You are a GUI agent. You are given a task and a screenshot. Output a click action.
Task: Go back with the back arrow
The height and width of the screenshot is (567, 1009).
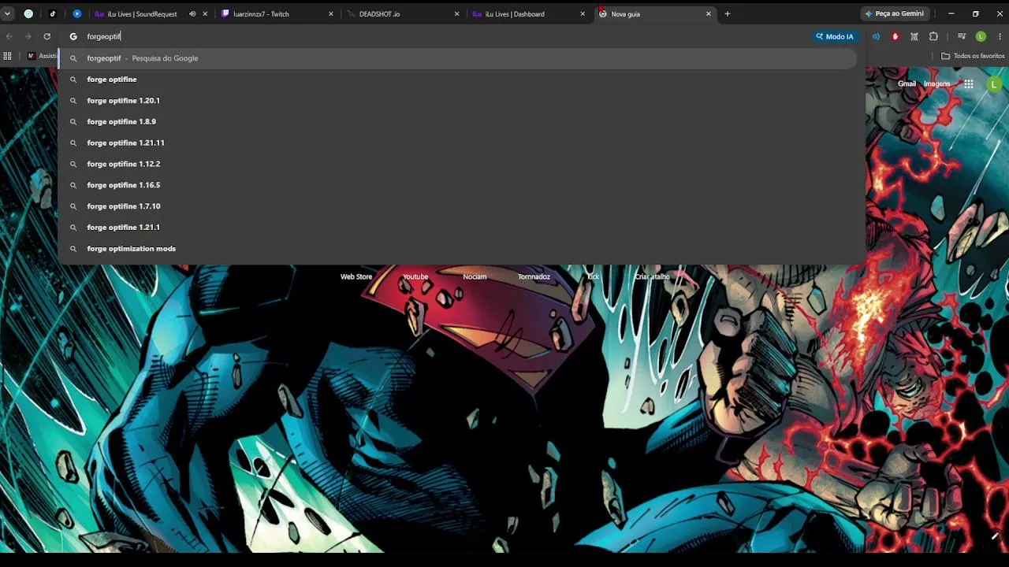click(x=9, y=36)
